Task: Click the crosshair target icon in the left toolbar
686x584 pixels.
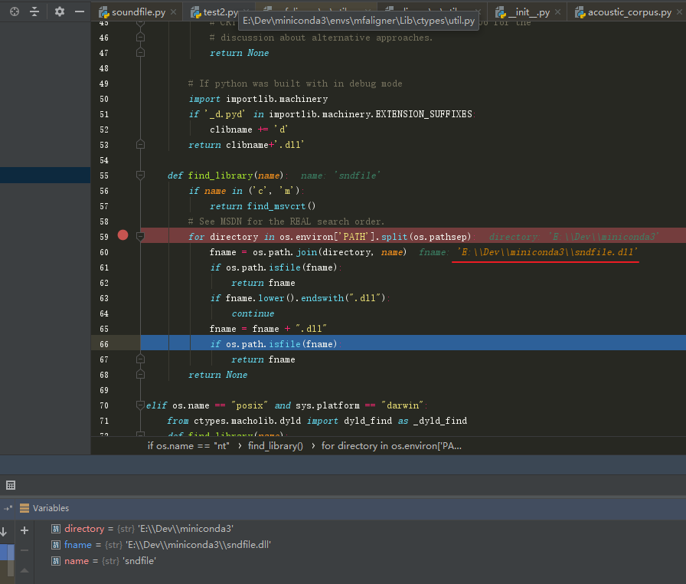Action: (x=14, y=11)
